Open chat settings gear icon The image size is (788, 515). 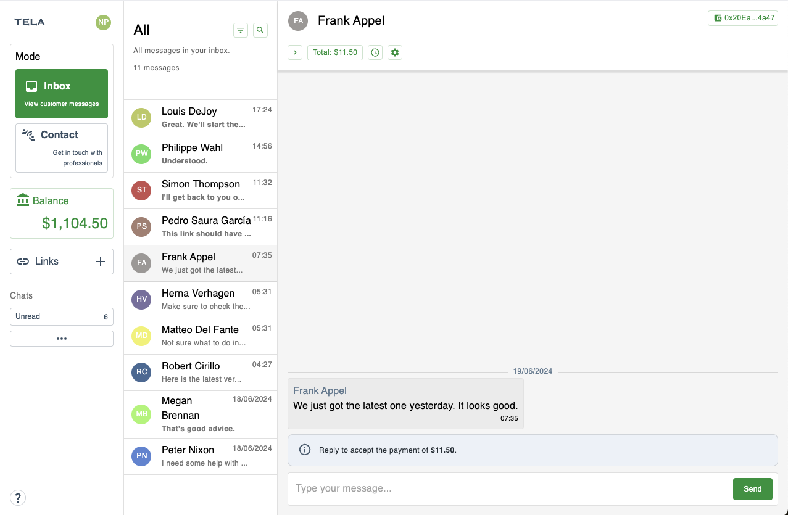click(x=395, y=52)
